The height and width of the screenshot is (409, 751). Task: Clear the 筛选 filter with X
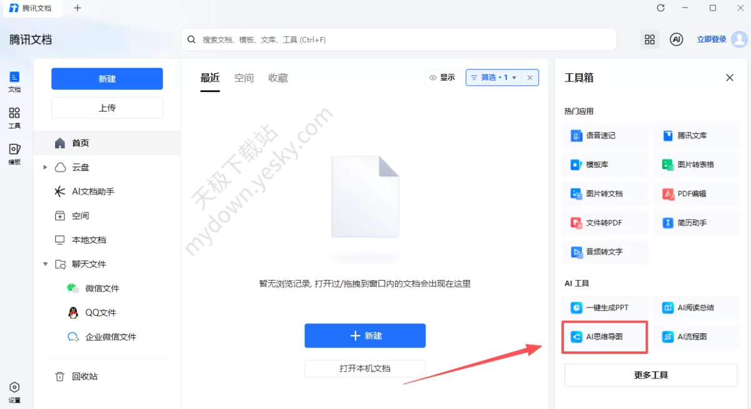[529, 78]
